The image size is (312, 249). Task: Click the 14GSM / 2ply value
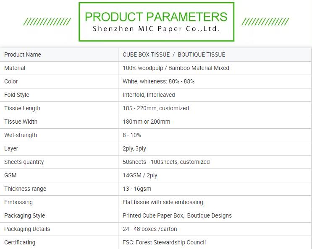[x=140, y=175]
